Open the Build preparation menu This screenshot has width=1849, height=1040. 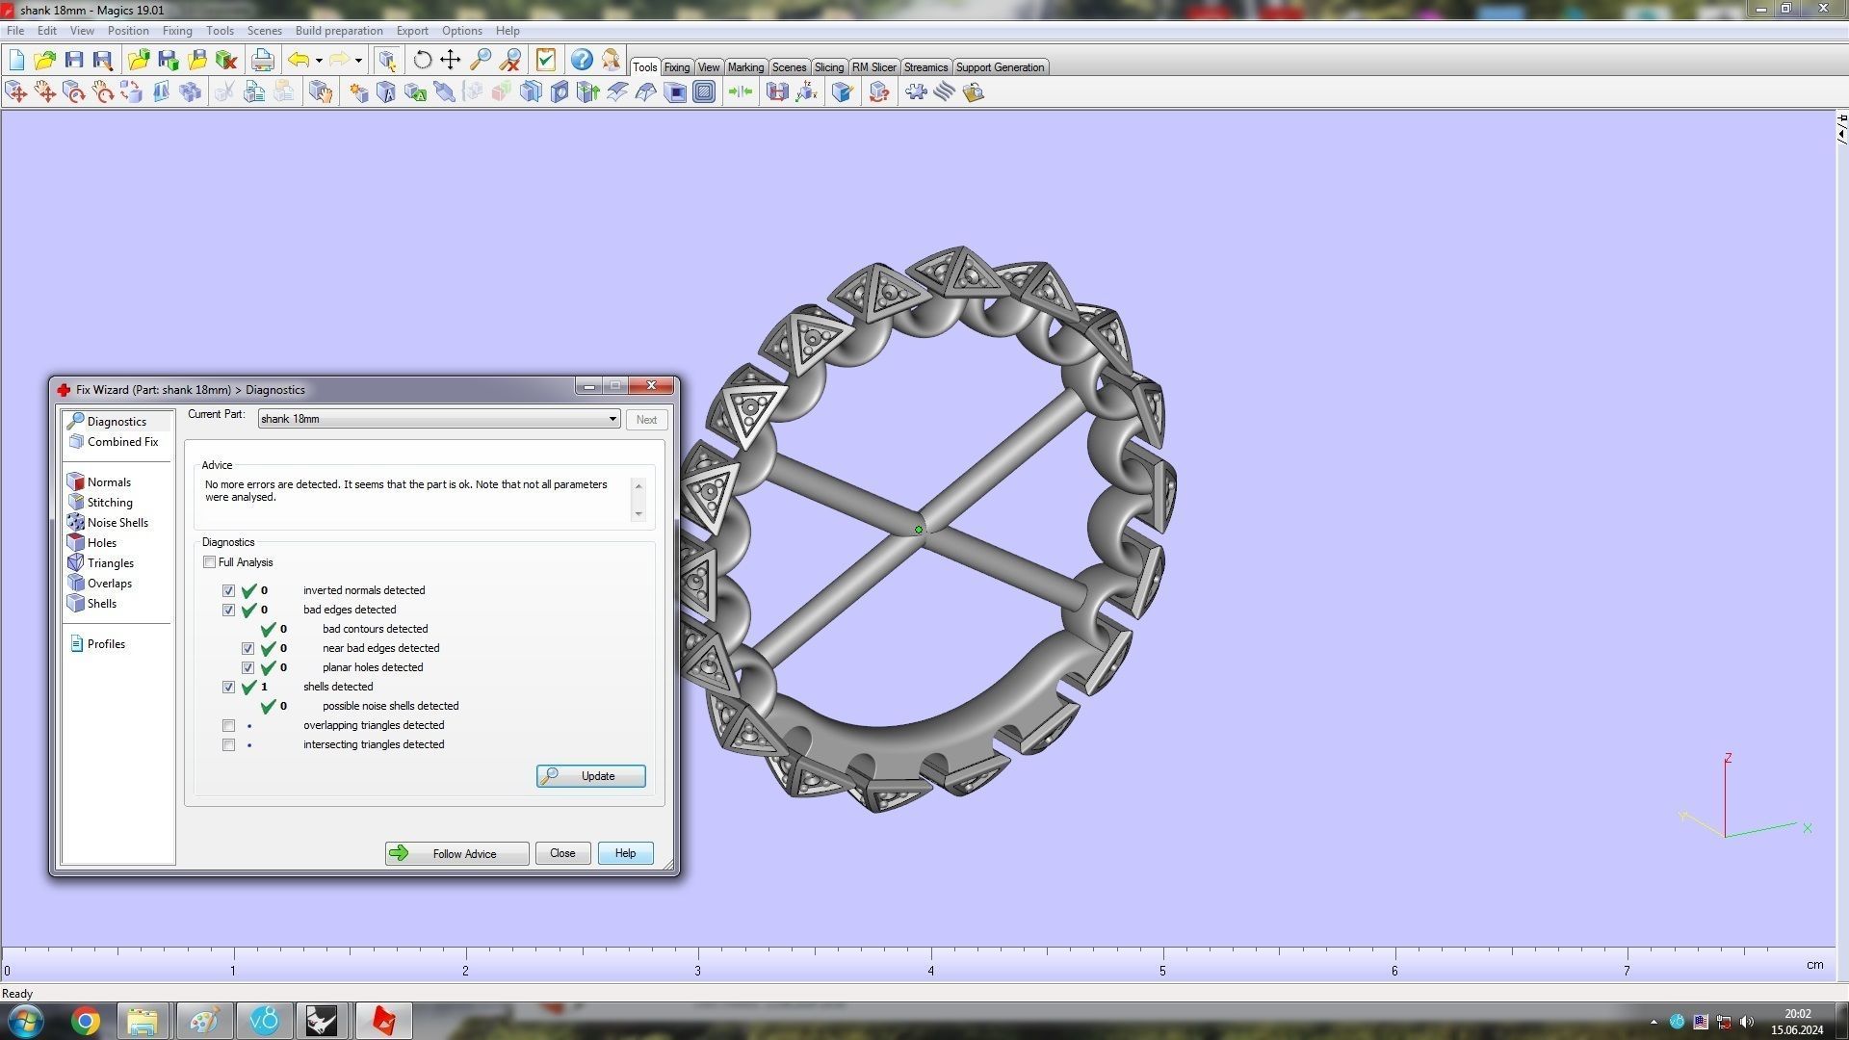(x=338, y=31)
